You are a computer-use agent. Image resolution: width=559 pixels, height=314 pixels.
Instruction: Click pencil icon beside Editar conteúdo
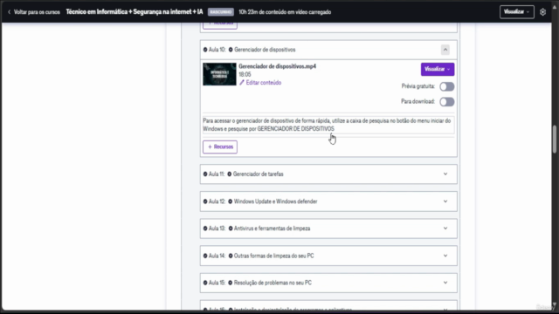pos(242,83)
